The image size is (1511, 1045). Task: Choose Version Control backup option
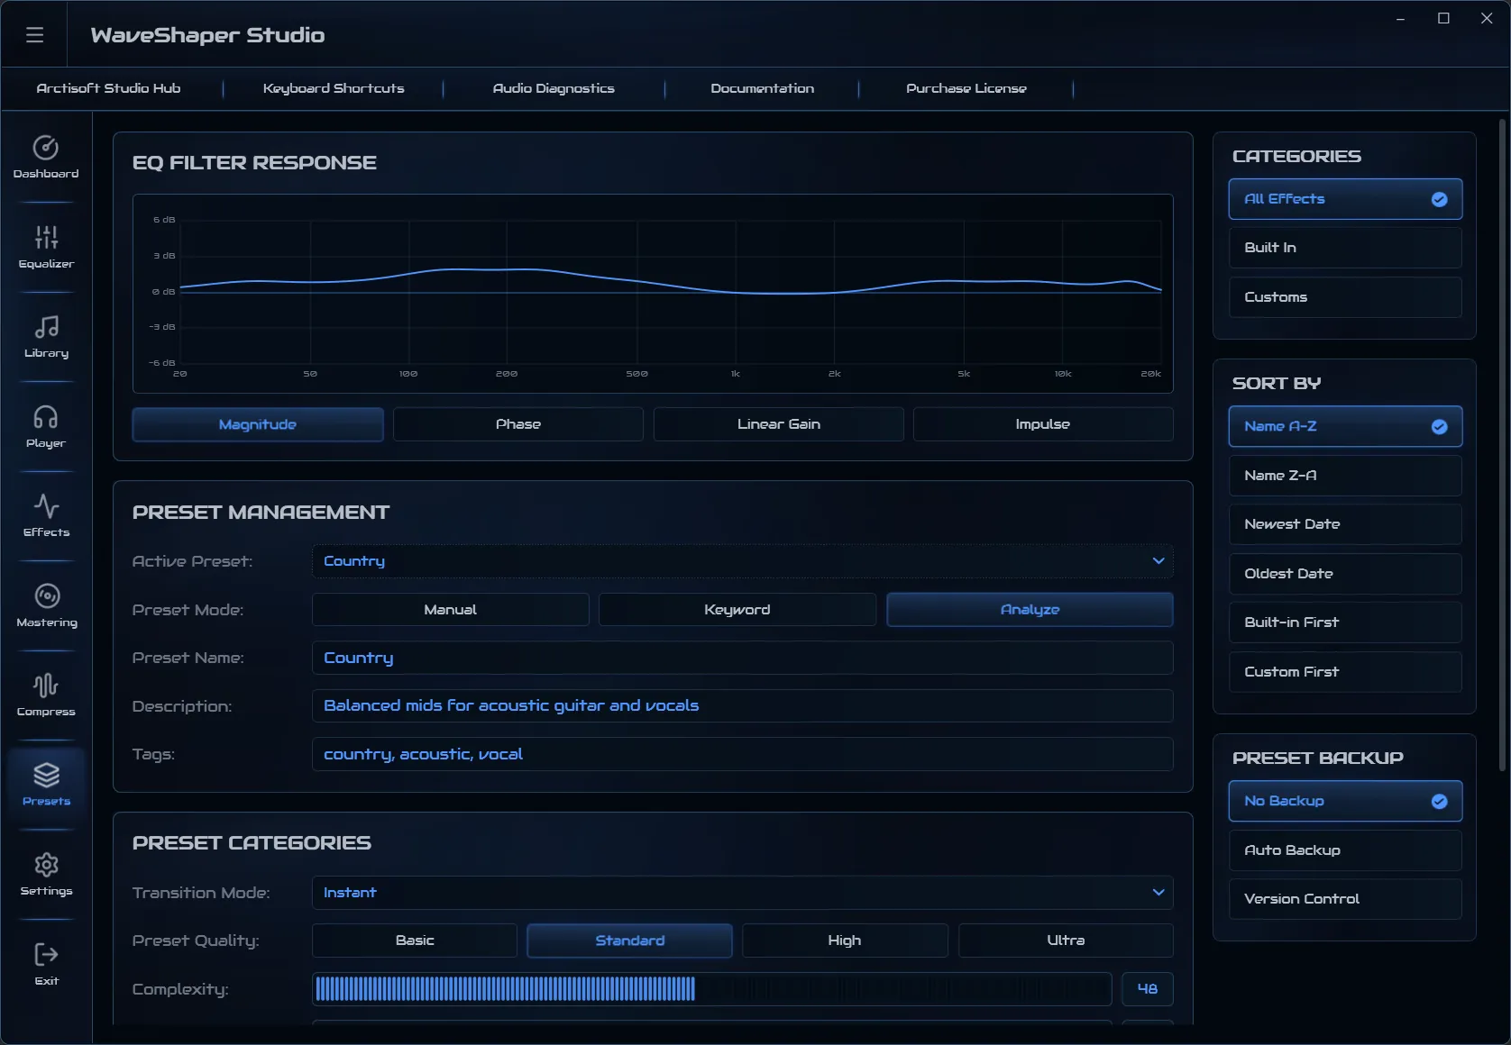(x=1345, y=899)
